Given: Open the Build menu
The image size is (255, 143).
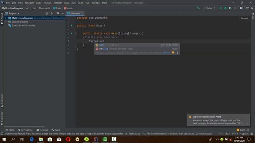Looking at the screenshot, I should point(67,3).
